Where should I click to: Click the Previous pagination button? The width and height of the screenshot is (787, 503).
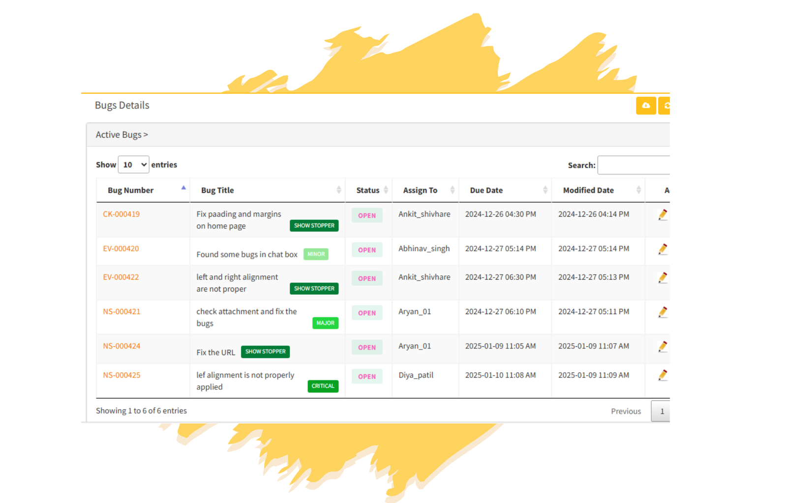click(x=626, y=412)
